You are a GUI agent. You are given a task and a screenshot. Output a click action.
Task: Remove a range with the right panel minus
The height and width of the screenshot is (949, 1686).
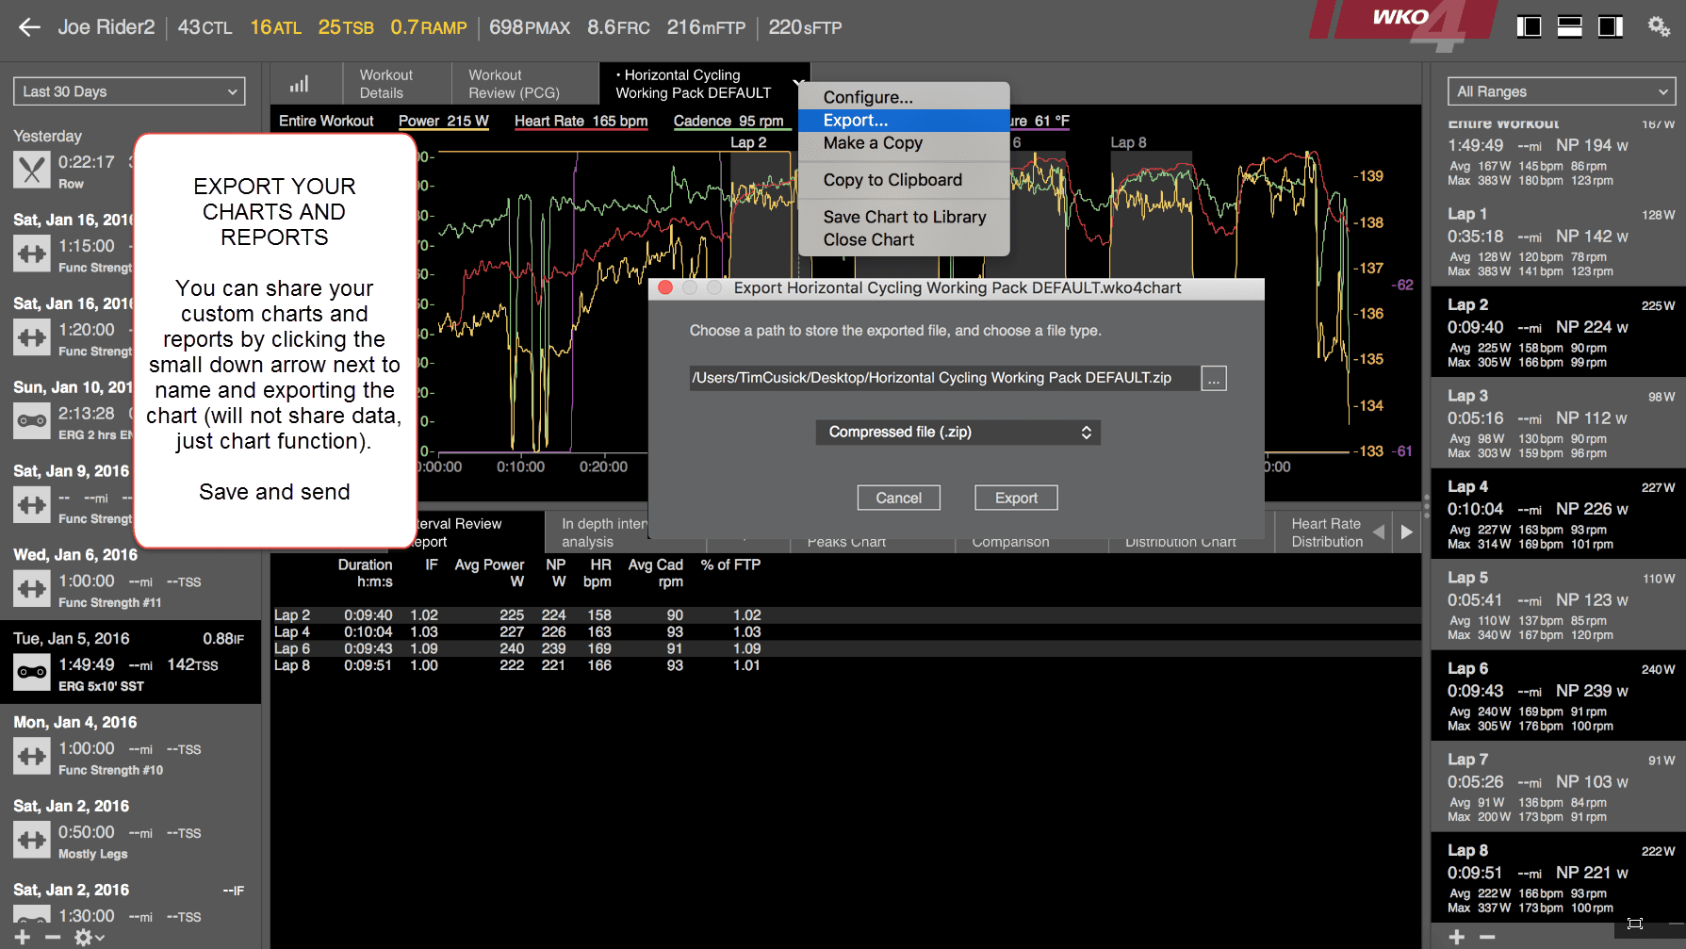1487,937
